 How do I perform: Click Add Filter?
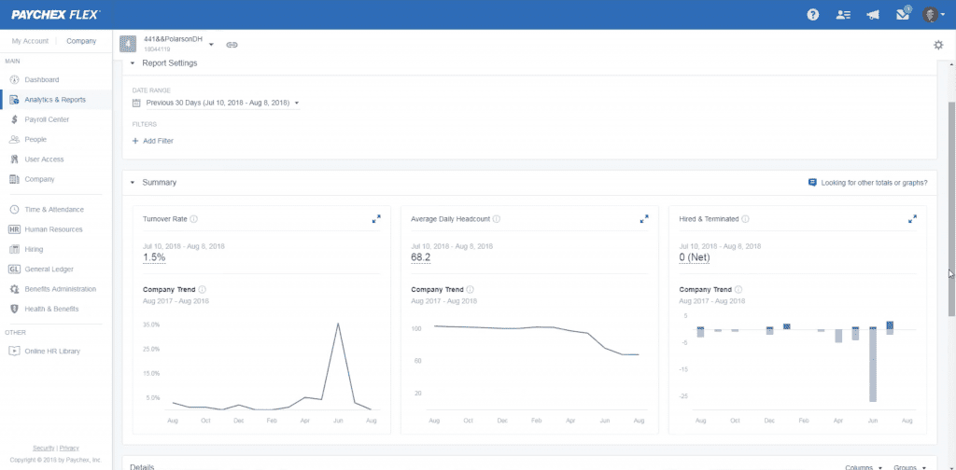point(153,141)
